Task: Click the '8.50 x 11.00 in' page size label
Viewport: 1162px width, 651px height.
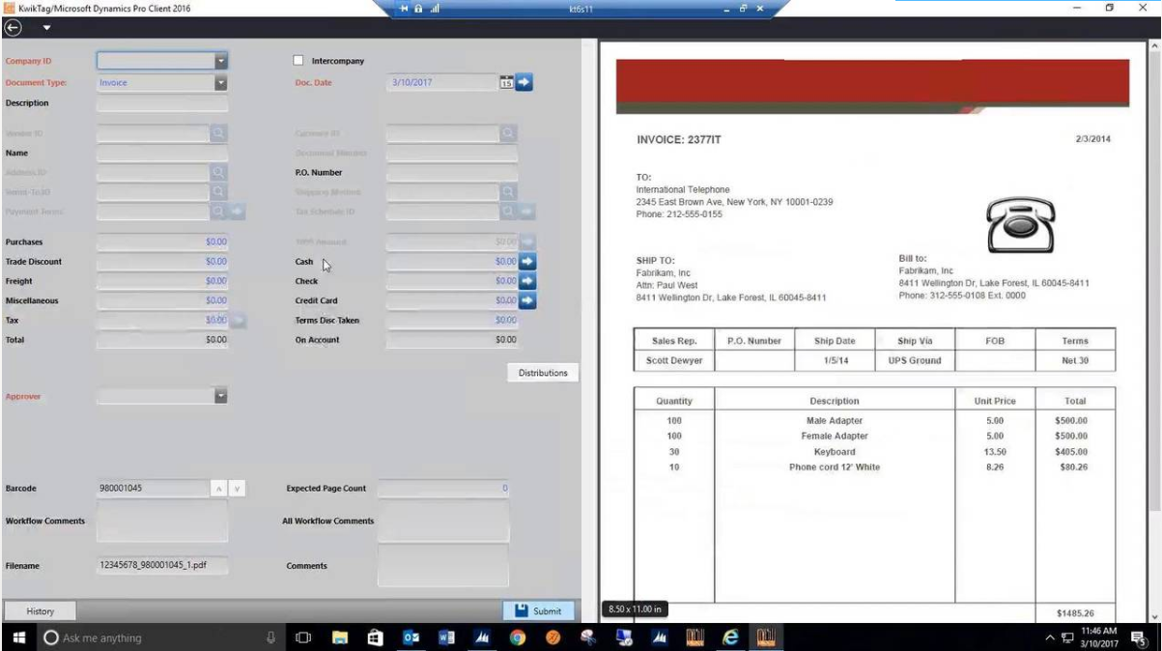Action: click(x=633, y=609)
